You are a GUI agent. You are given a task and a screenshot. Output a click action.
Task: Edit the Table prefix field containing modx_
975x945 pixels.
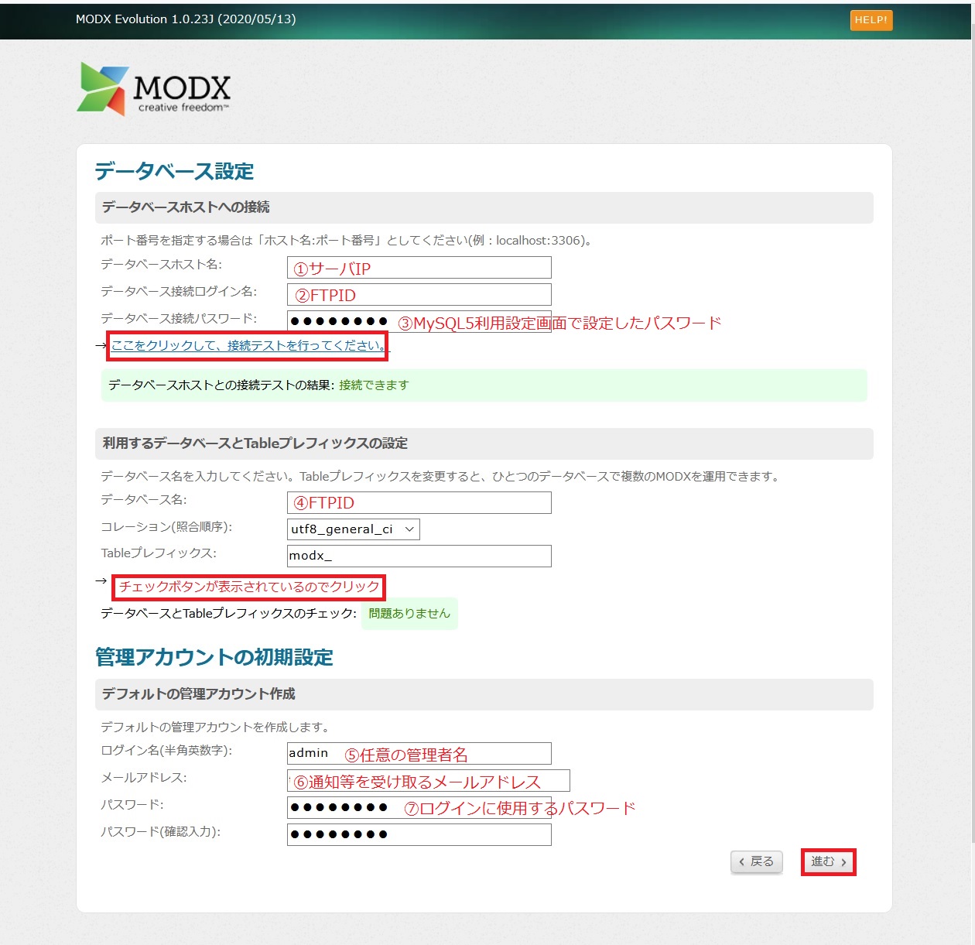coord(419,556)
